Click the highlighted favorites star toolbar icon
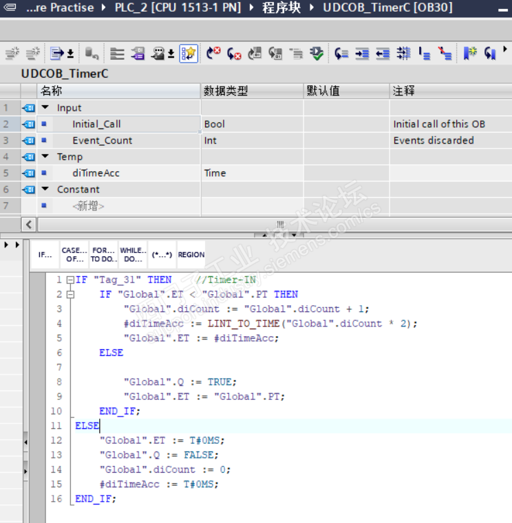The width and height of the screenshot is (512, 523). point(189,54)
